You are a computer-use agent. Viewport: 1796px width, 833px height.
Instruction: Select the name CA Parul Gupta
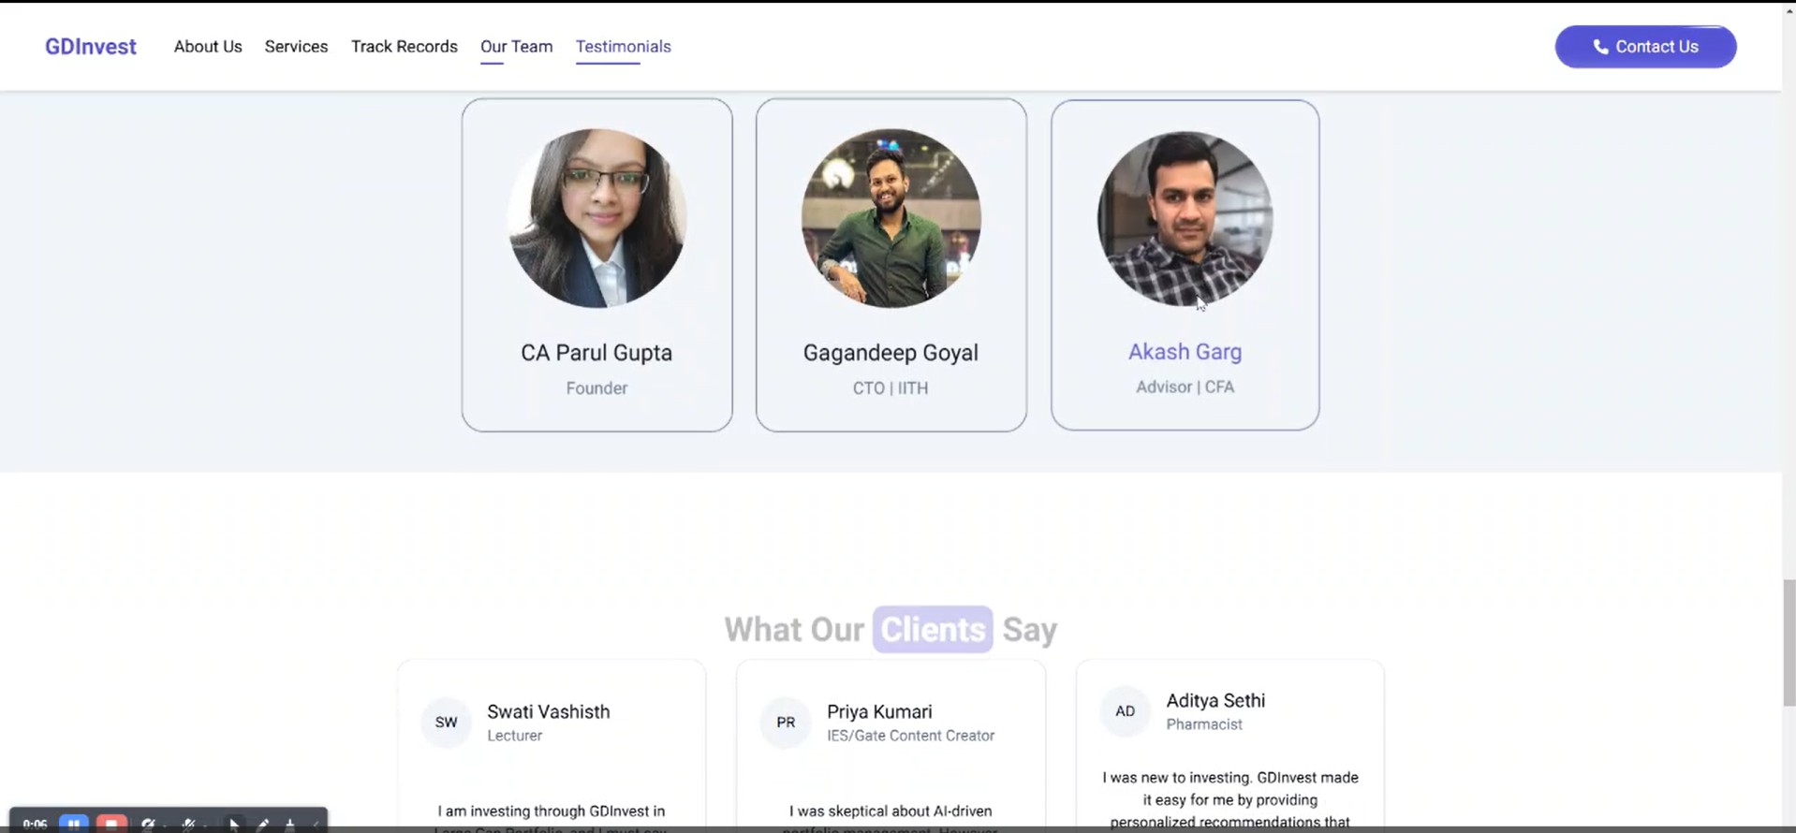[596, 353]
